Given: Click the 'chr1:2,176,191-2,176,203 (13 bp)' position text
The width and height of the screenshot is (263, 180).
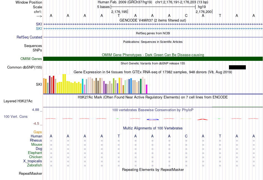Looking at the screenshot, I should 182,2.
